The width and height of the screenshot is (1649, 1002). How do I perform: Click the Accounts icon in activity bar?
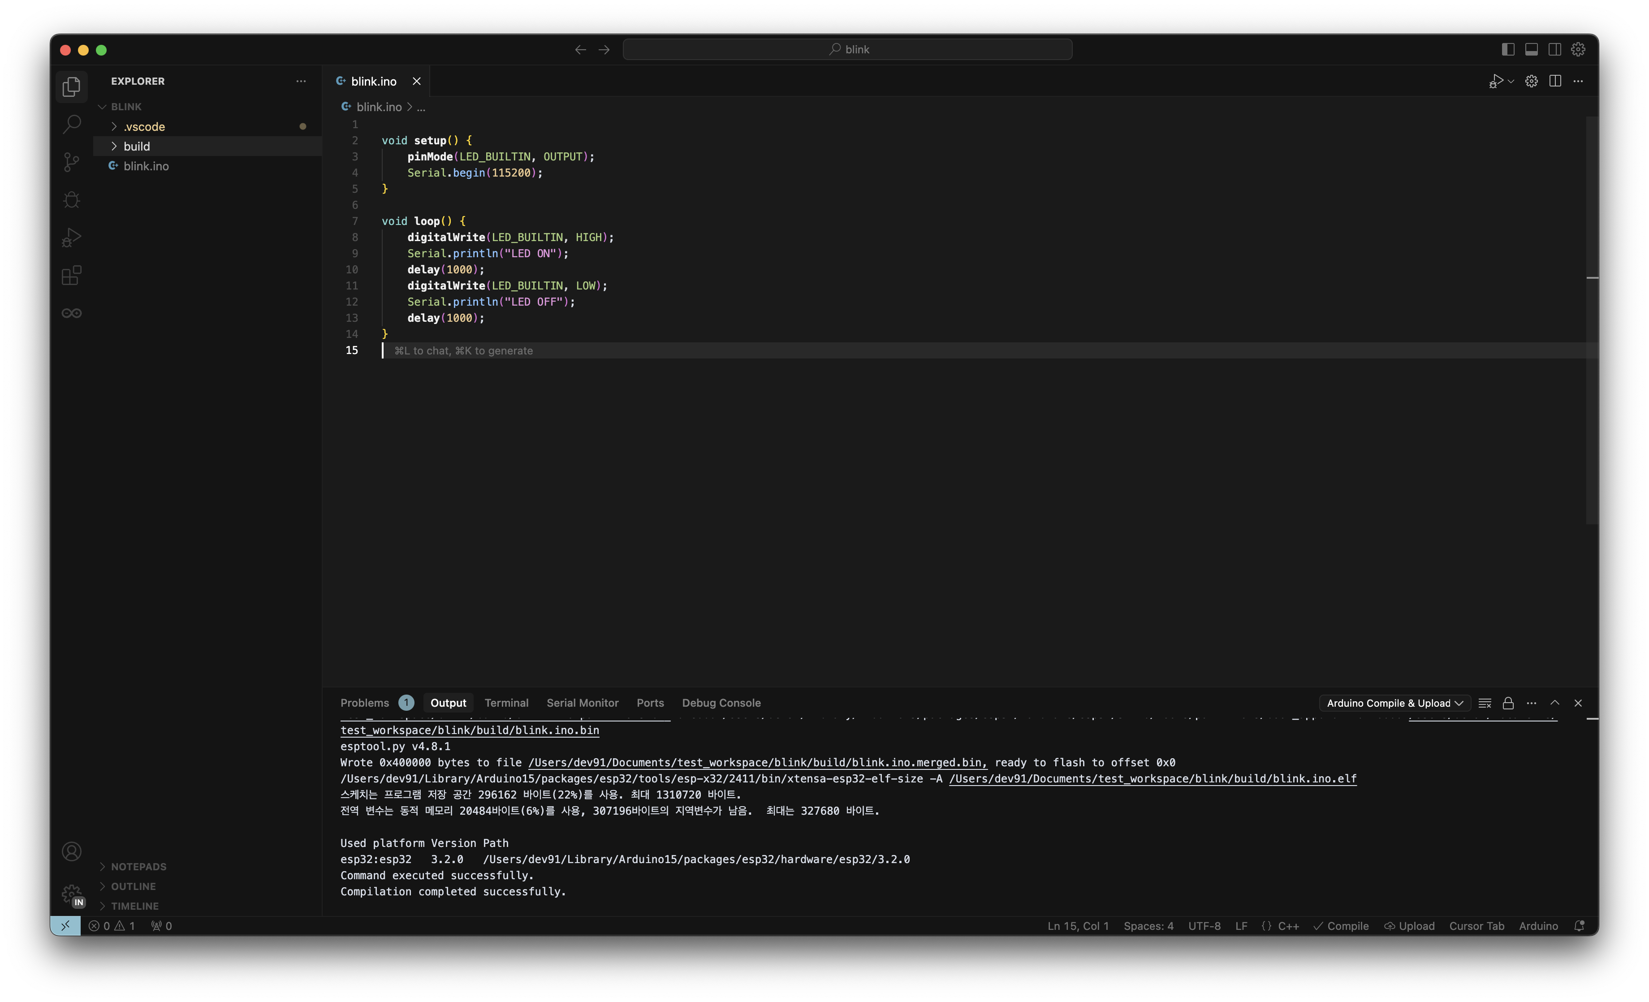click(72, 851)
